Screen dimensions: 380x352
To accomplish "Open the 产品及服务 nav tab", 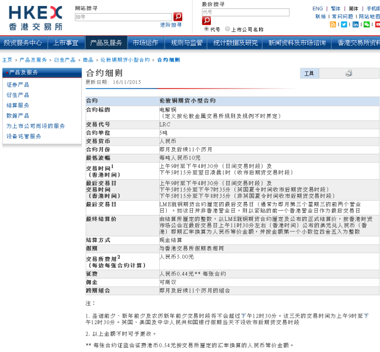I will click(x=106, y=43).
